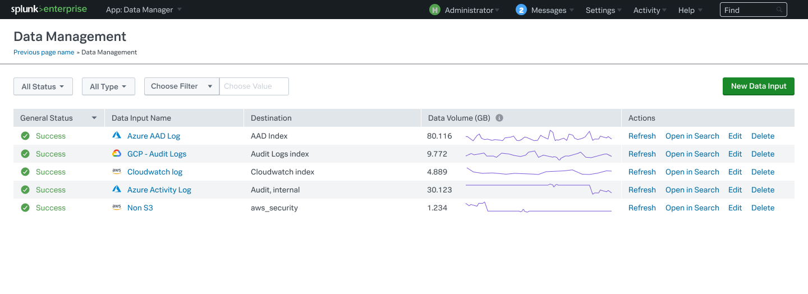The image size is (808, 294).
Task: Edit the Non S3 input
Action: tap(735, 208)
